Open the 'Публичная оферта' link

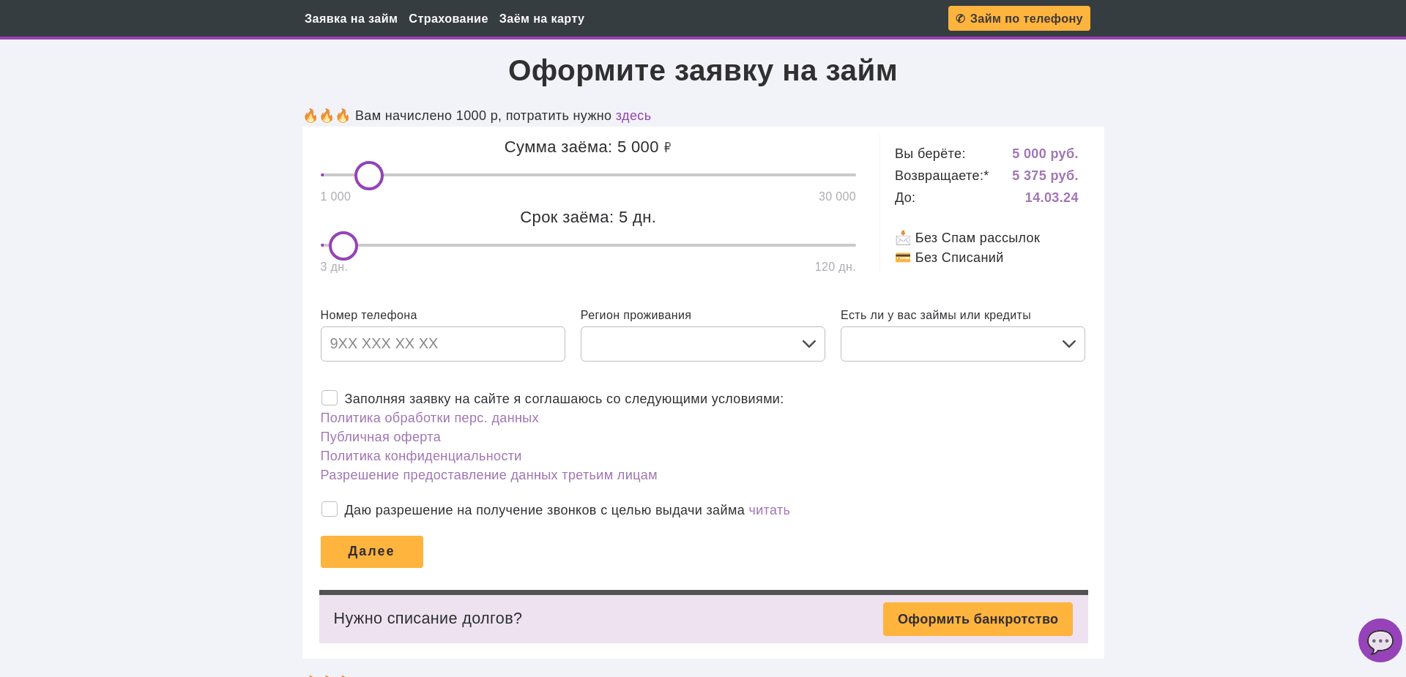[x=380, y=437]
